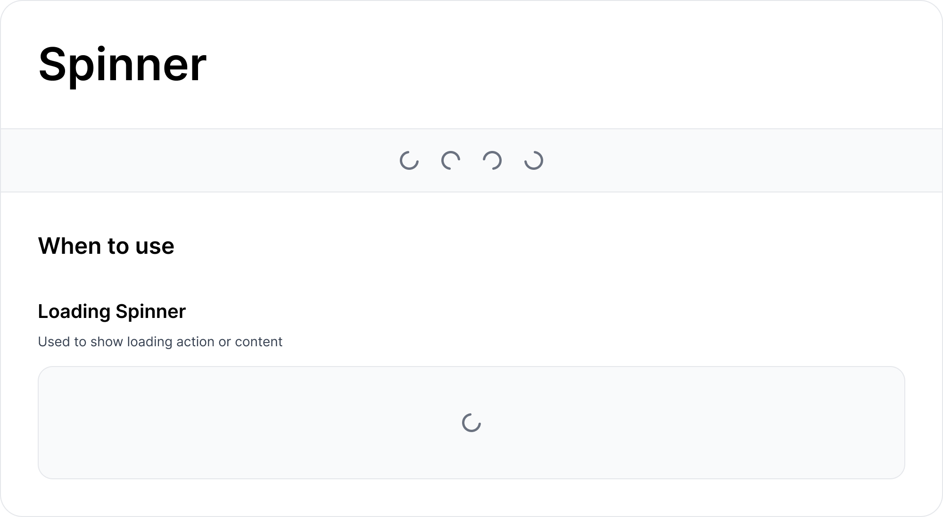Image resolution: width=943 pixels, height=517 pixels.
Task: Click "Spinner" in the "Loading Spinner" heading
Action: (150, 311)
